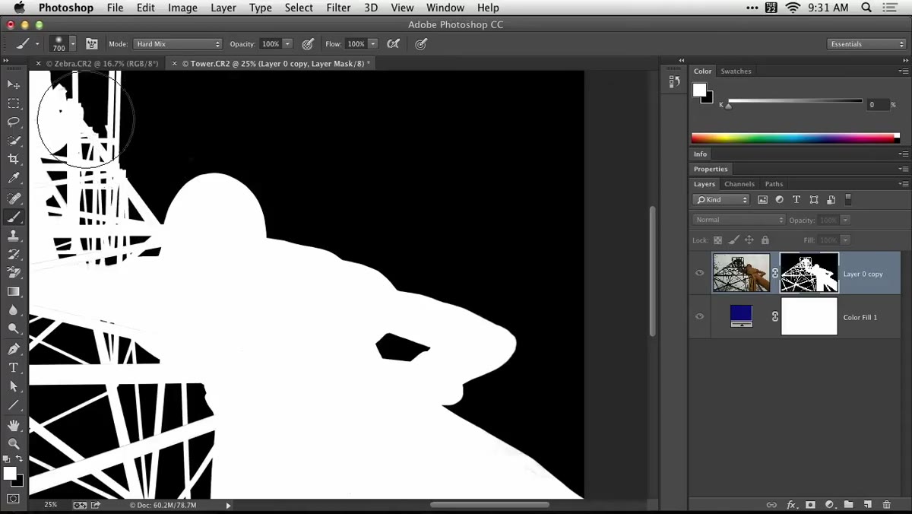The height and width of the screenshot is (514, 912).
Task: Select the Path Selection tool
Action: coord(14,387)
